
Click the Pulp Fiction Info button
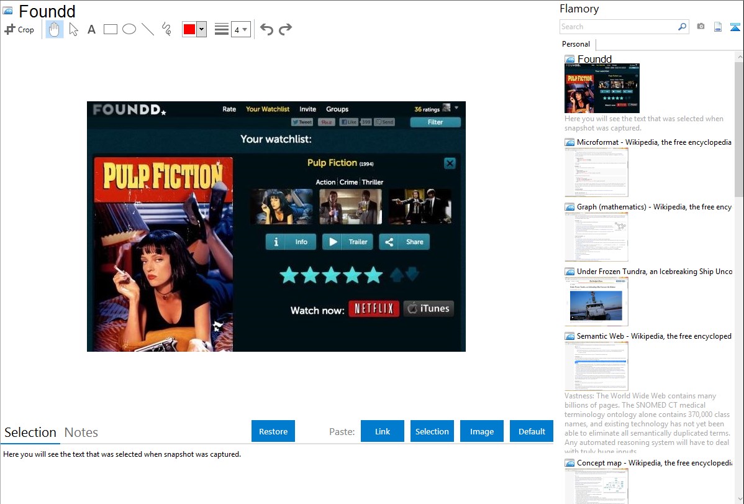(291, 242)
